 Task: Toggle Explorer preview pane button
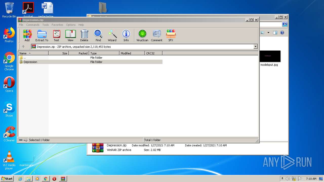[x=275, y=33]
